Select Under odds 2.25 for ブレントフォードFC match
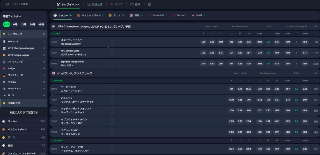Screen dimensions: 320x155 [x=305, y=149]
